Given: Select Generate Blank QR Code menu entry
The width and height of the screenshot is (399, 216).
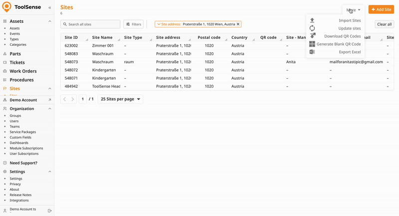Looking at the screenshot, I should 335,44.
